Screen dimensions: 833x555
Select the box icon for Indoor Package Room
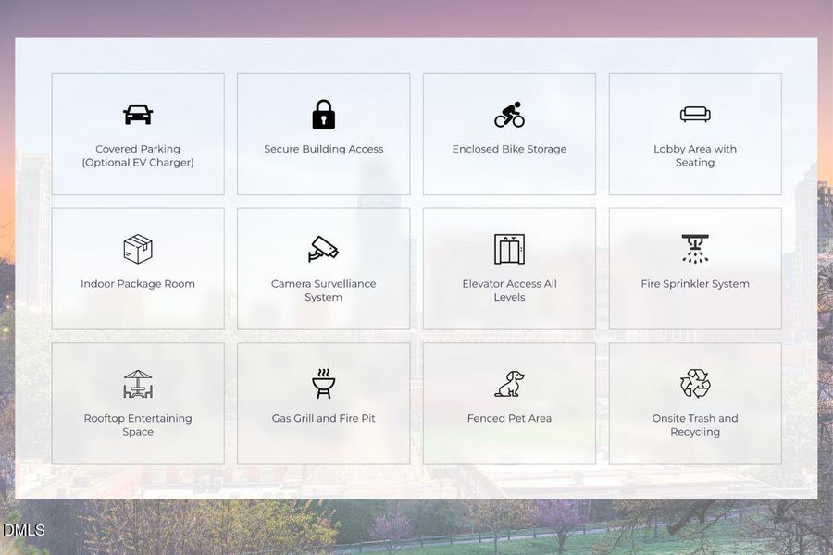pos(138,249)
